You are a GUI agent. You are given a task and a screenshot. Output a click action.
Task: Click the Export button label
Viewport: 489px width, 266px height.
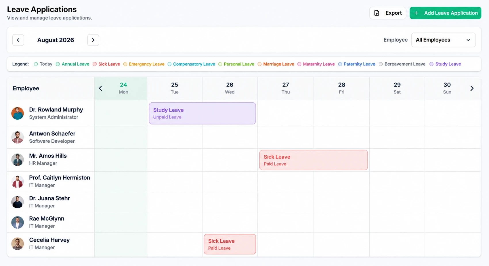pos(394,13)
